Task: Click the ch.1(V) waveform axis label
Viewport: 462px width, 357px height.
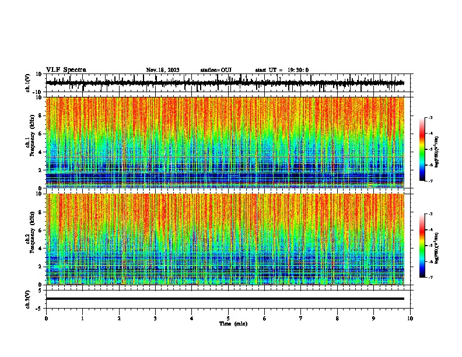Action: pyautogui.click(x=28, y=83)
